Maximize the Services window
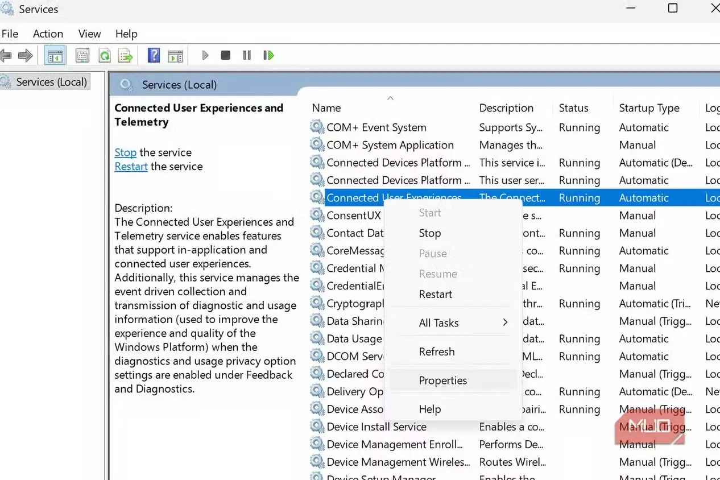 pyautogui.click(x=673, y=8)
